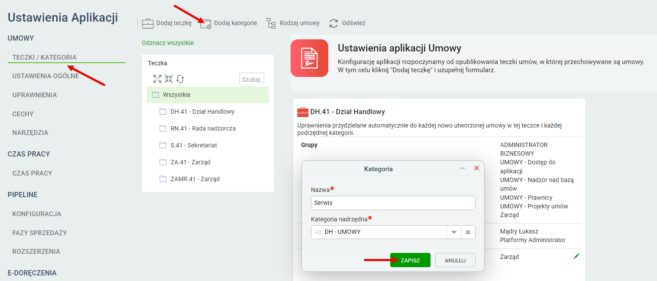Click the Ustawienia aplikacji Umowy heading
This screenshot has width=657, height=281.
click(x=400, y=48)
